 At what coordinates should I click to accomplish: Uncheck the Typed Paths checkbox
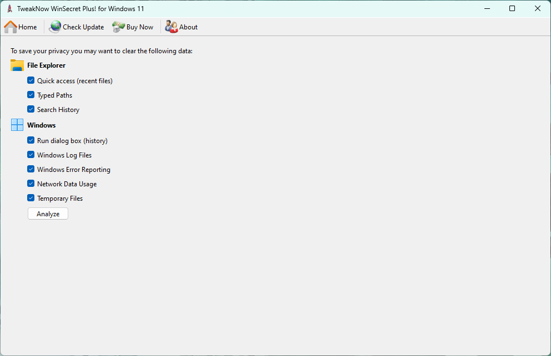31,95
